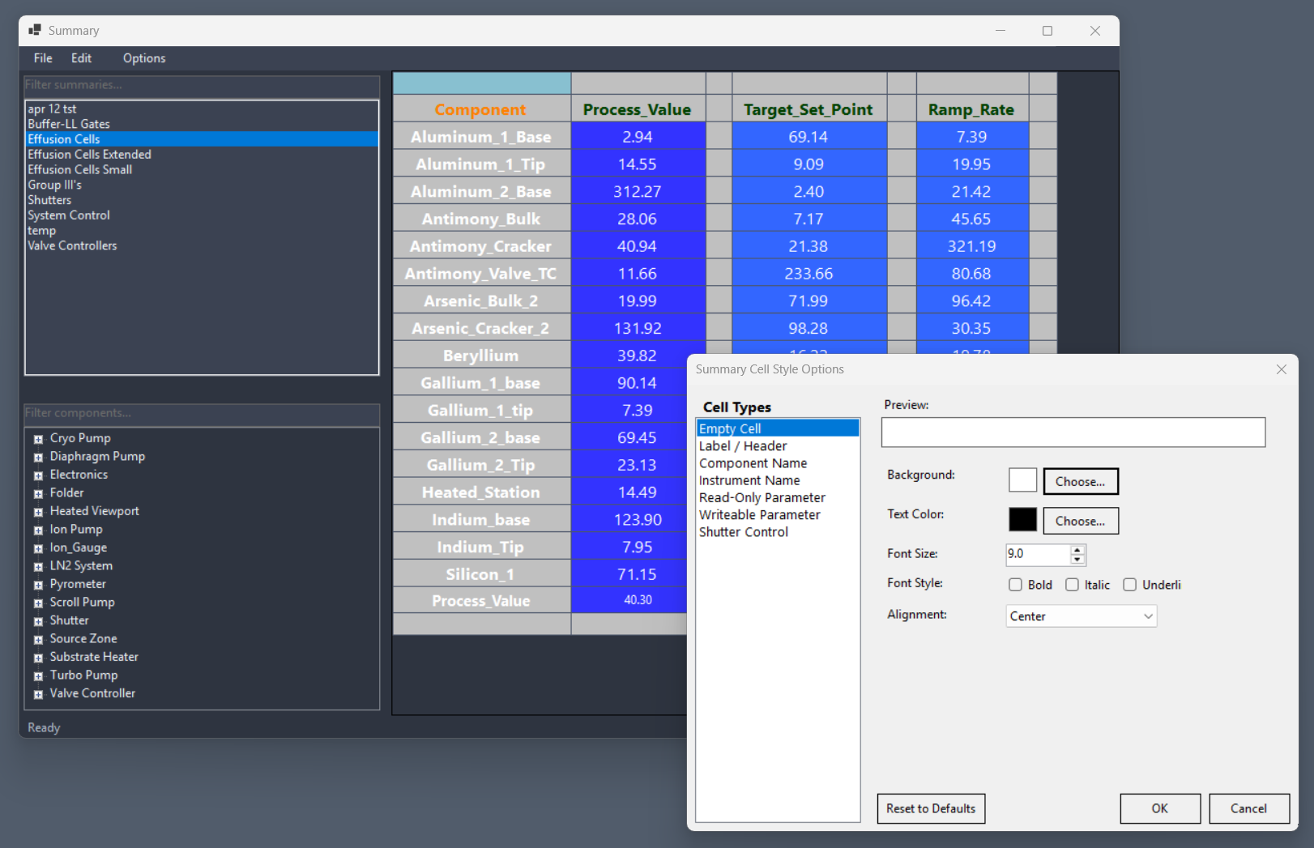Select Read-Only Parameter cell type
This screenshot has height=848, width=1314.
[x=777, y=497]
